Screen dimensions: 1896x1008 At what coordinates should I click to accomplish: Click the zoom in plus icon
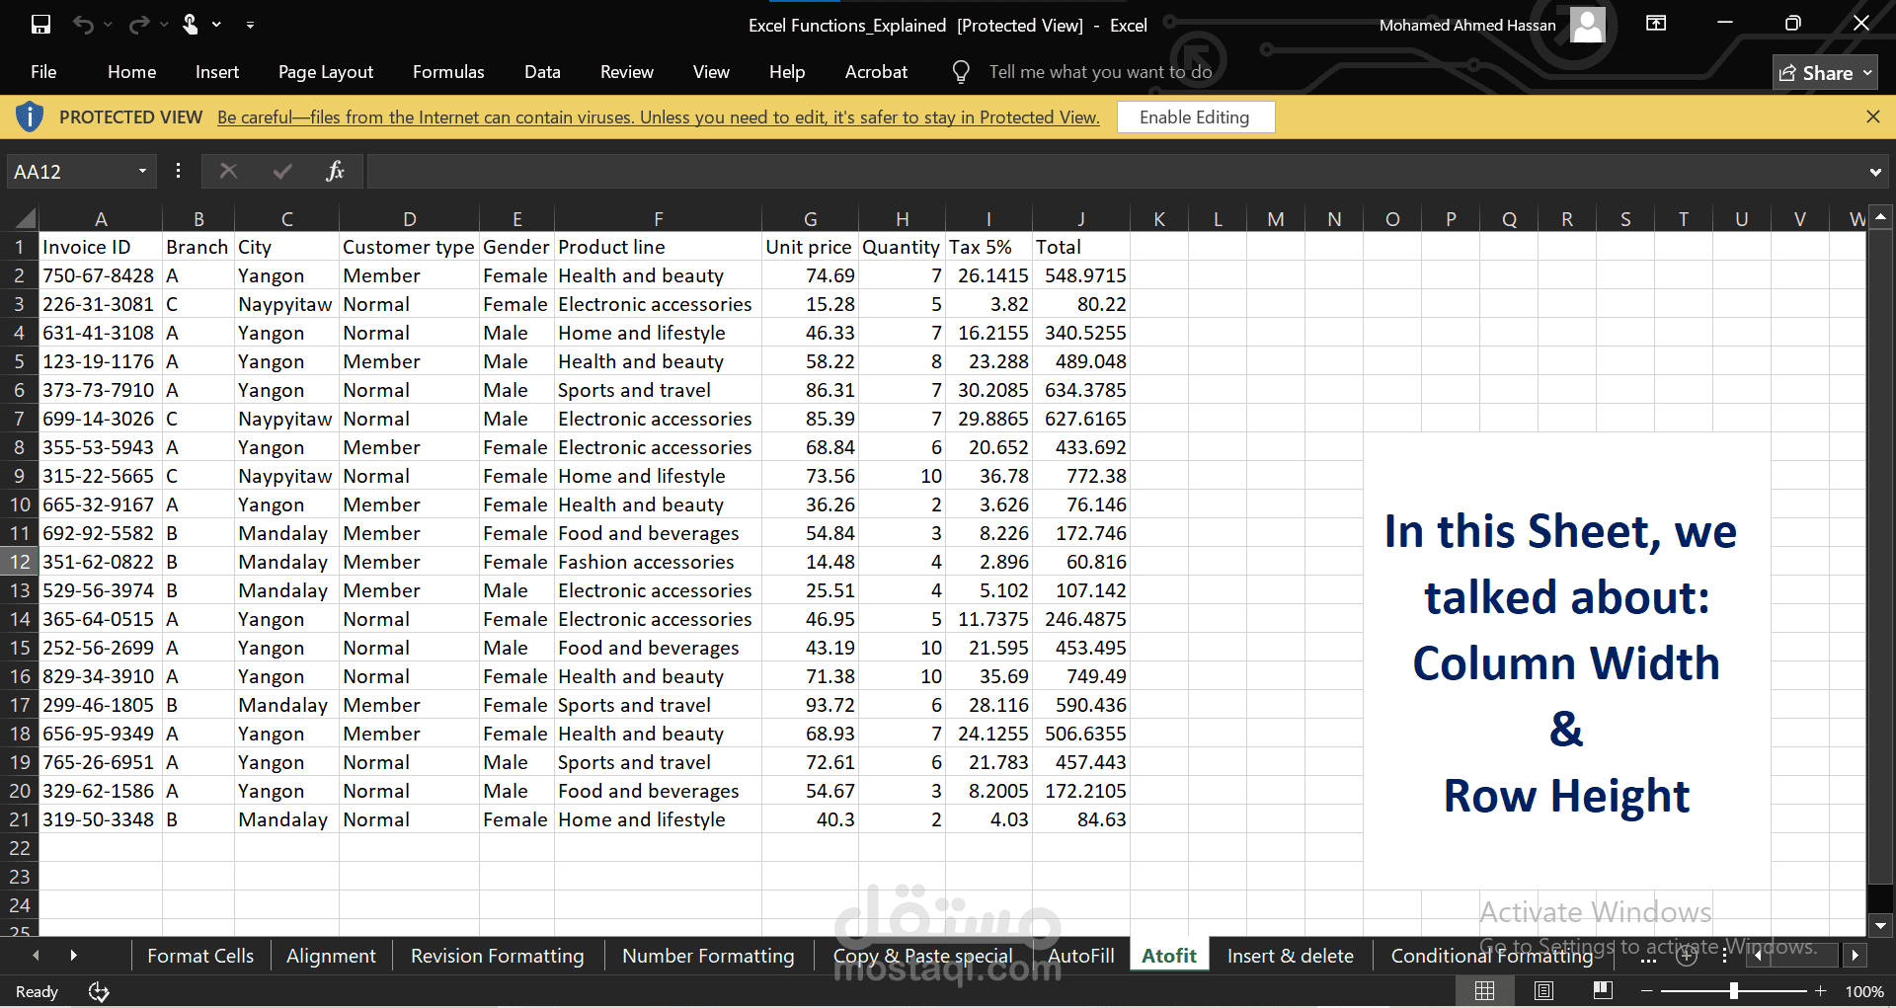pos(1820,991)
